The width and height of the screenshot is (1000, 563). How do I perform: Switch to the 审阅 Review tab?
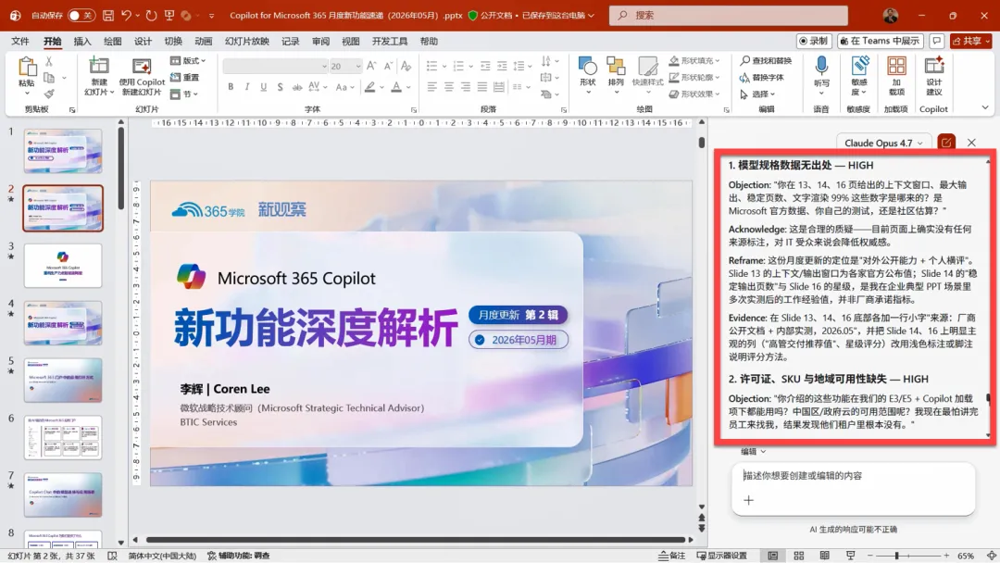[x=320, y=41]
